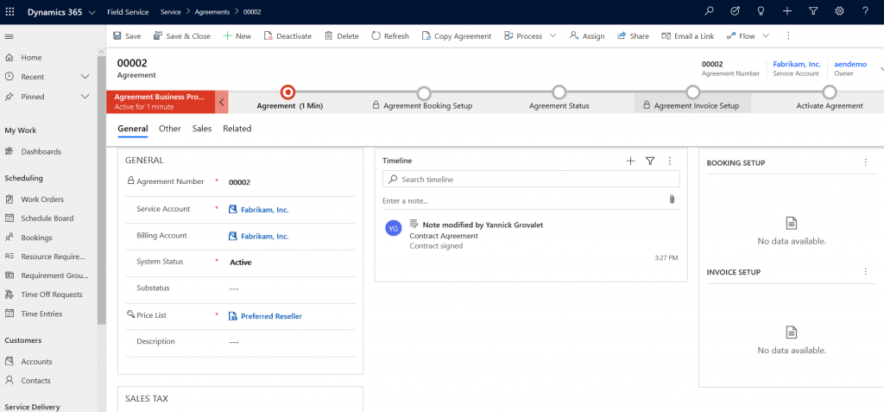
Task: Open timeline more options menu
Action: tap(670, 161)
